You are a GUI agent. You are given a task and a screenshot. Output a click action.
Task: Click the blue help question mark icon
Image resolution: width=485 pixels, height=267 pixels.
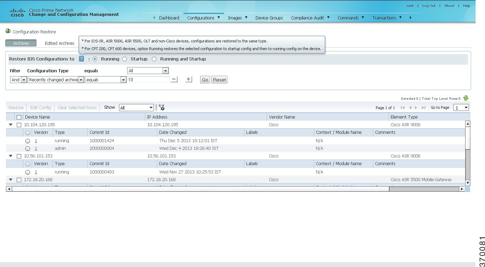81,59
